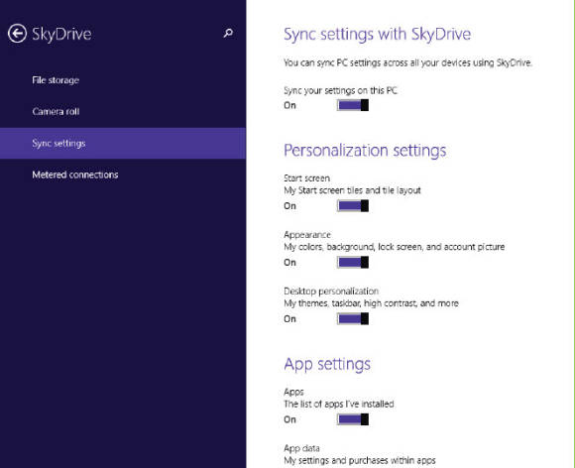
Task: Click the Sync settings with SkyDrive heading
Action: click(378, 35)
